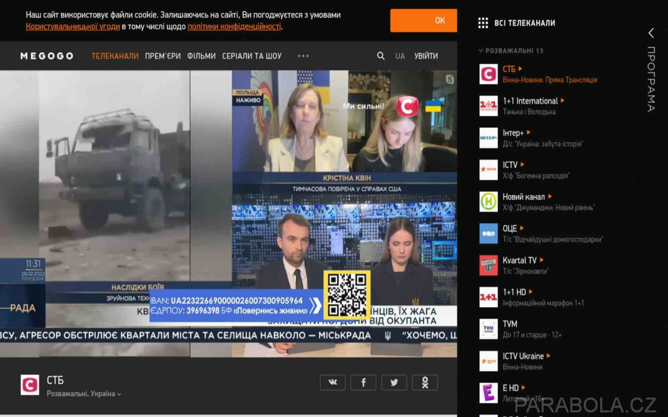Select the 1+1 International channel logo

[489, 106]
